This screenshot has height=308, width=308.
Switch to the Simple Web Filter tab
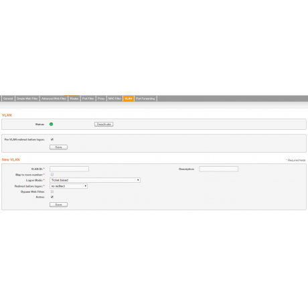(27, 98)
